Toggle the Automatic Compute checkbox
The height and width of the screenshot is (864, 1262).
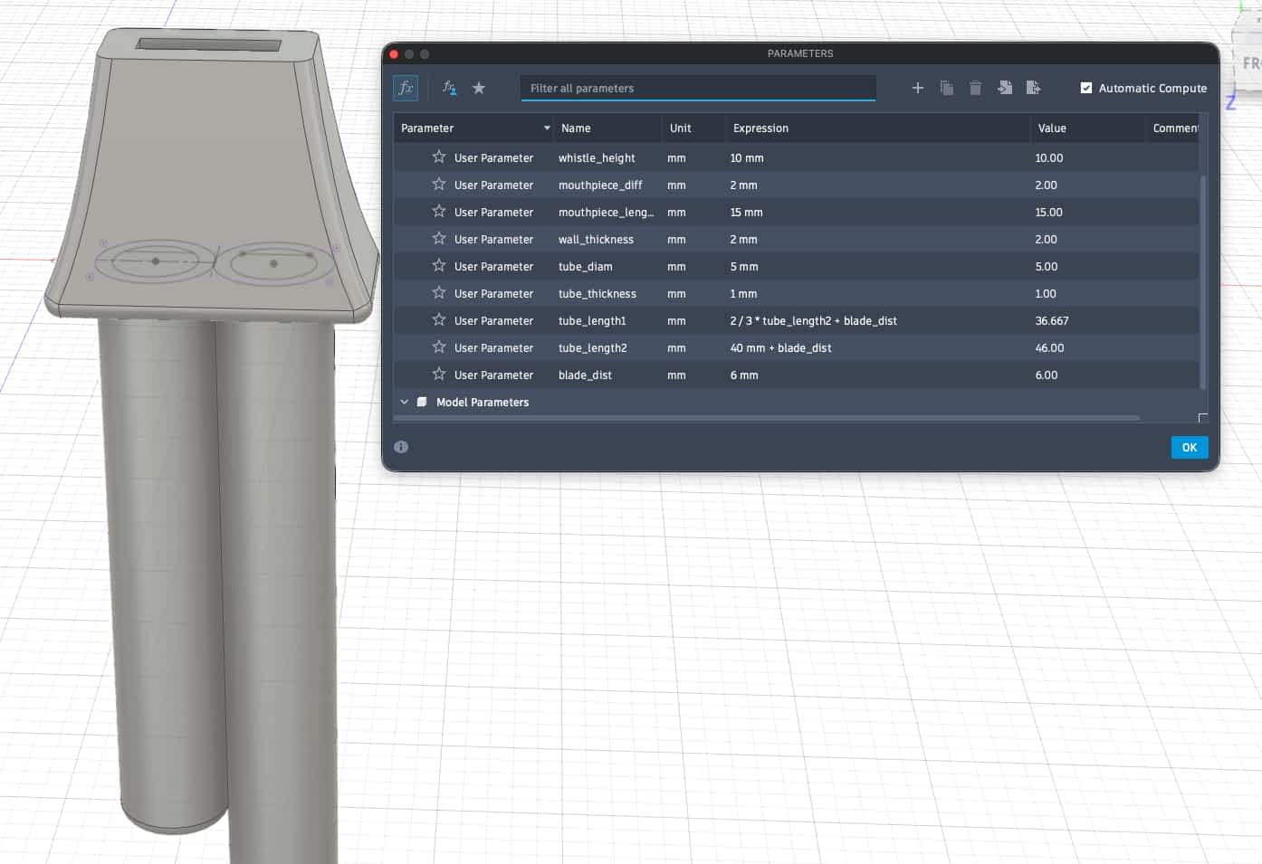click(1086, 88)
